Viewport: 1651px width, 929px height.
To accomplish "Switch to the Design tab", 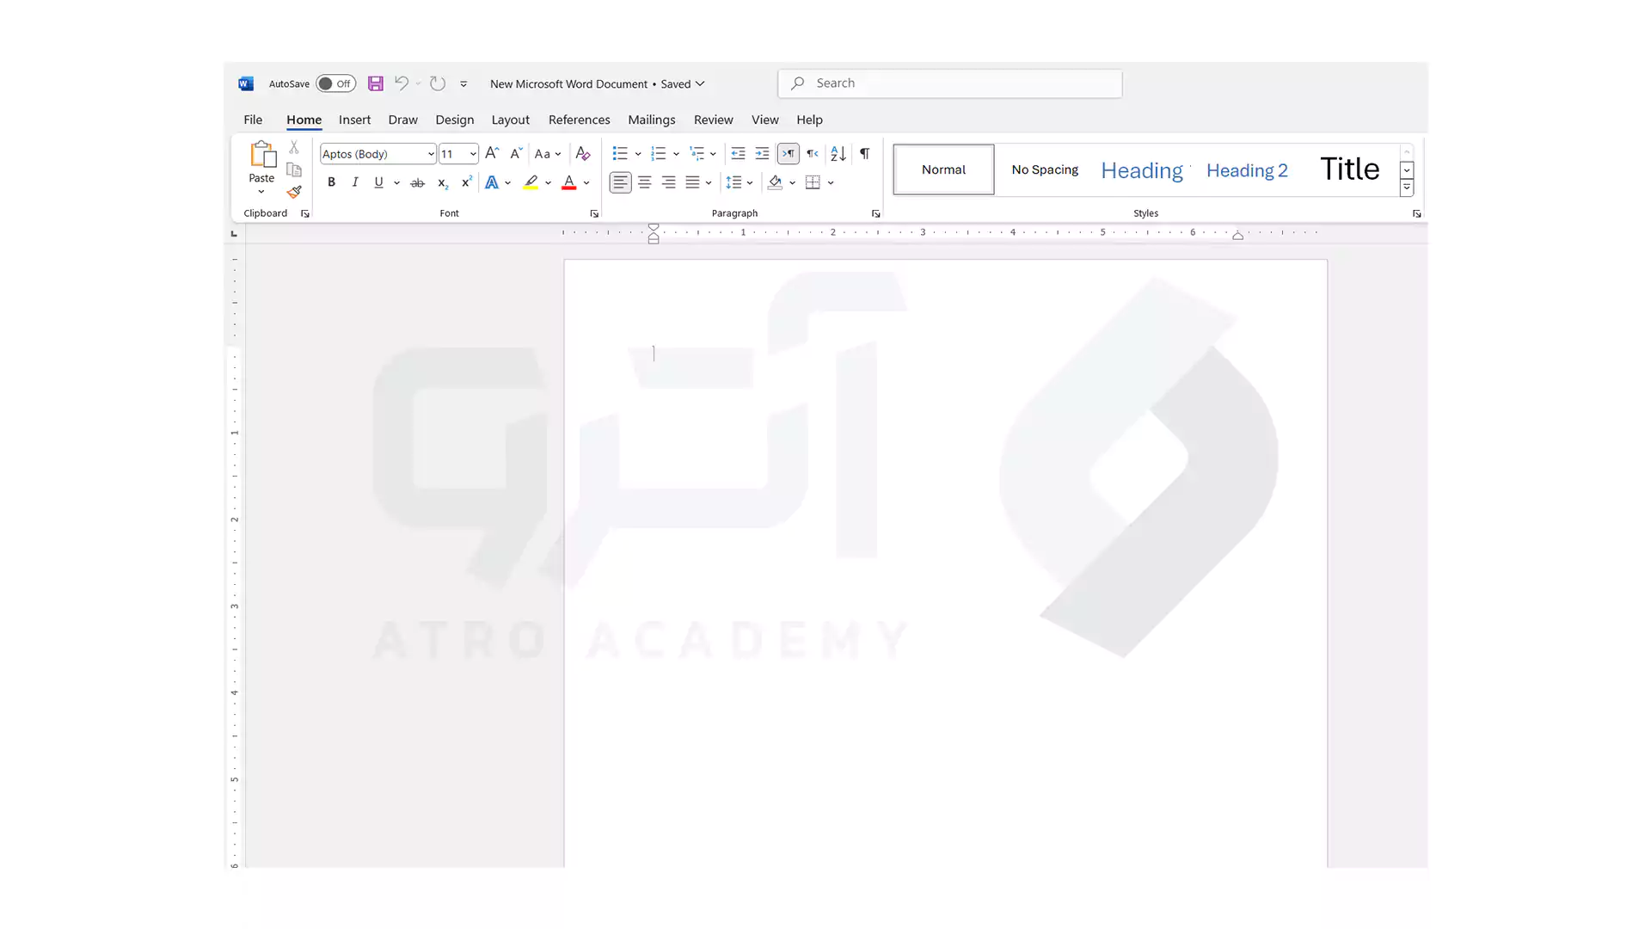I will (x=455, y=120).
